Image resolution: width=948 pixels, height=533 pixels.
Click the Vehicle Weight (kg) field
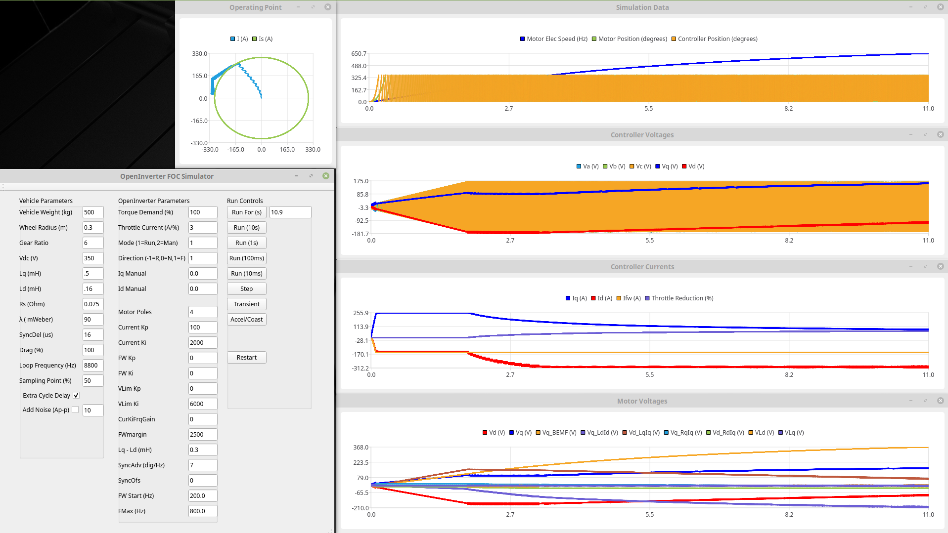92,212
